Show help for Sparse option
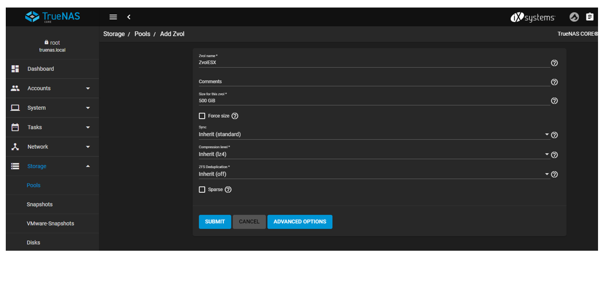 click(x=228, y=190)
